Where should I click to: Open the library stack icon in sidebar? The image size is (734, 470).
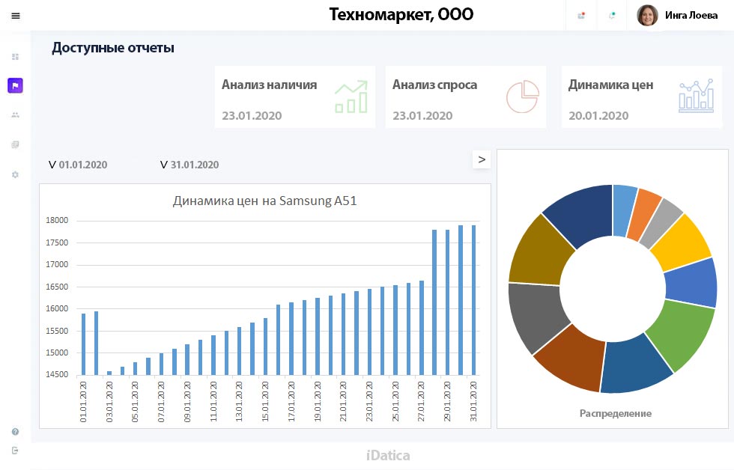click(x=15, y=144)
